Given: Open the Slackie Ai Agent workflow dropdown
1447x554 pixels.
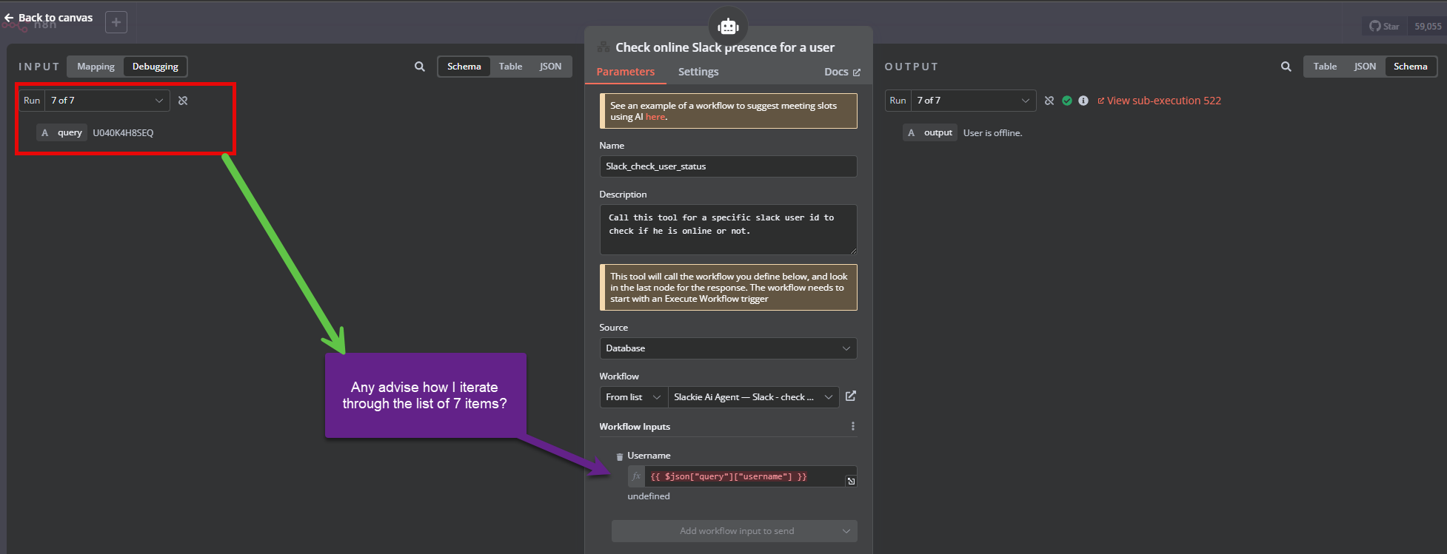Looking at the screenshot, I should click(x=753, y=397).
